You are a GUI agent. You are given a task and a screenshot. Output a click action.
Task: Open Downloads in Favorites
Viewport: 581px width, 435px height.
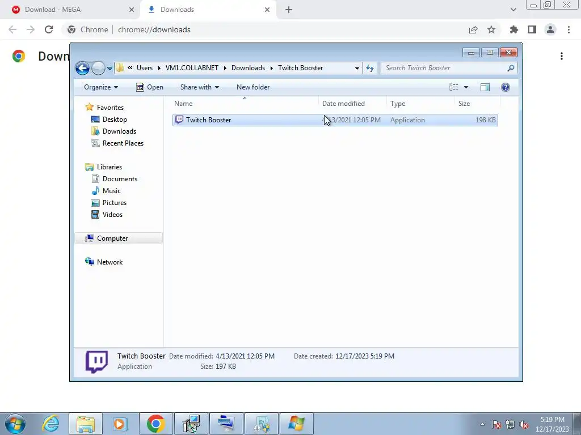[119, 131]
